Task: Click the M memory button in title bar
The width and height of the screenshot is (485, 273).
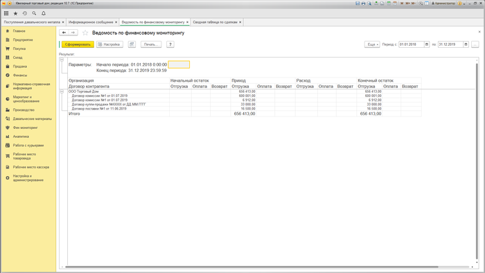Action: (x=402, y=3)
